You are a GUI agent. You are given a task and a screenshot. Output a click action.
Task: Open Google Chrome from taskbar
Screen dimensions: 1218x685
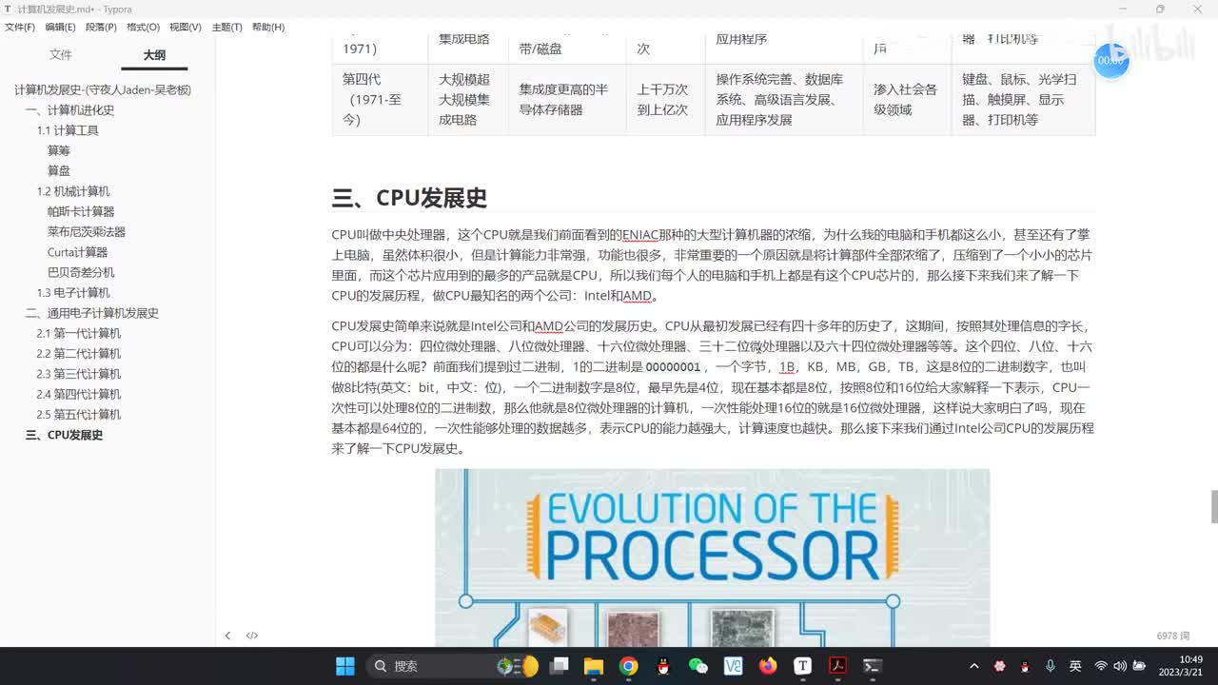pyautogui.click(x=628, y=666)
